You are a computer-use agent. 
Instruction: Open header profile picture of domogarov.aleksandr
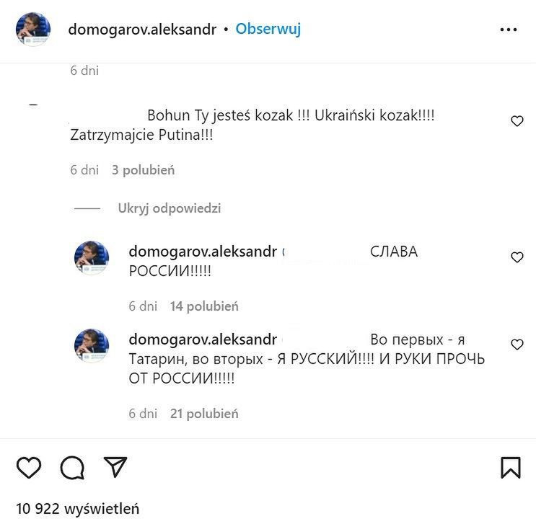(x=33, y=29)
